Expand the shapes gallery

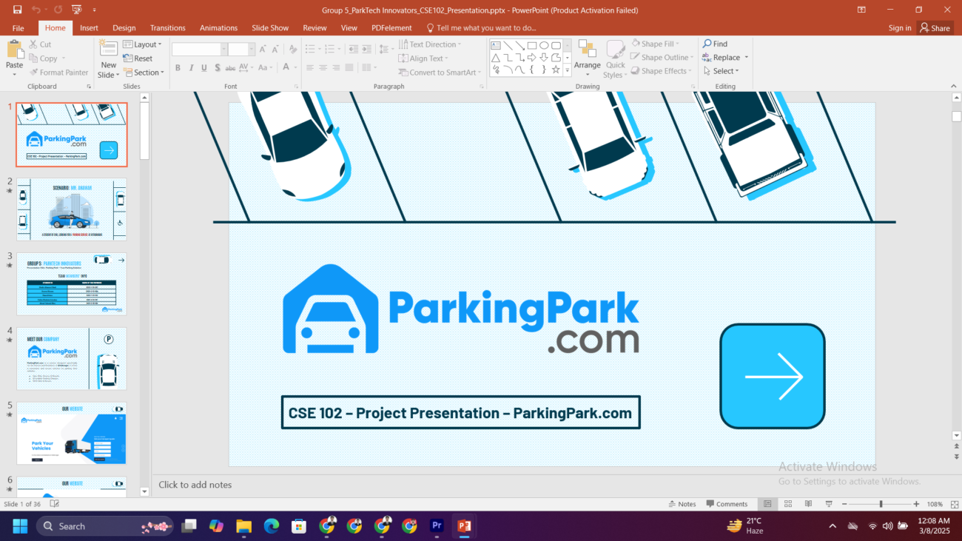568,70
